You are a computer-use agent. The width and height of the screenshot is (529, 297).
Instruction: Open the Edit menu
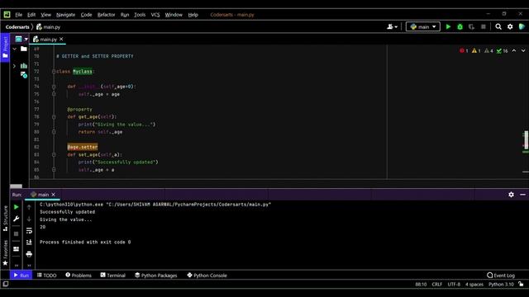(x=31, y=15)
